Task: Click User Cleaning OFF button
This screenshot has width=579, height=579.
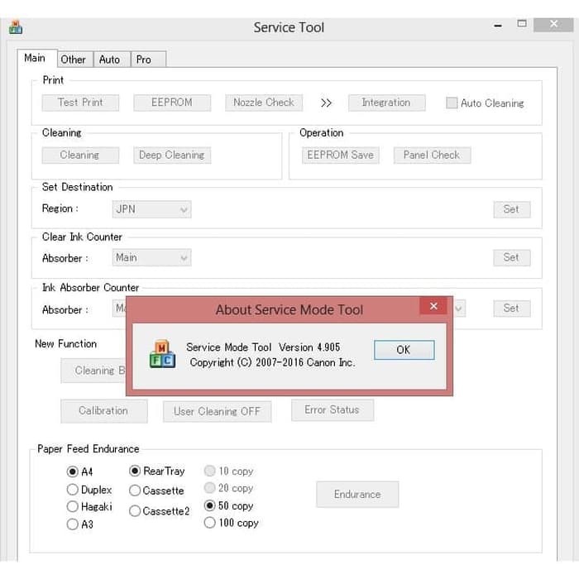Action: point(217,411)
